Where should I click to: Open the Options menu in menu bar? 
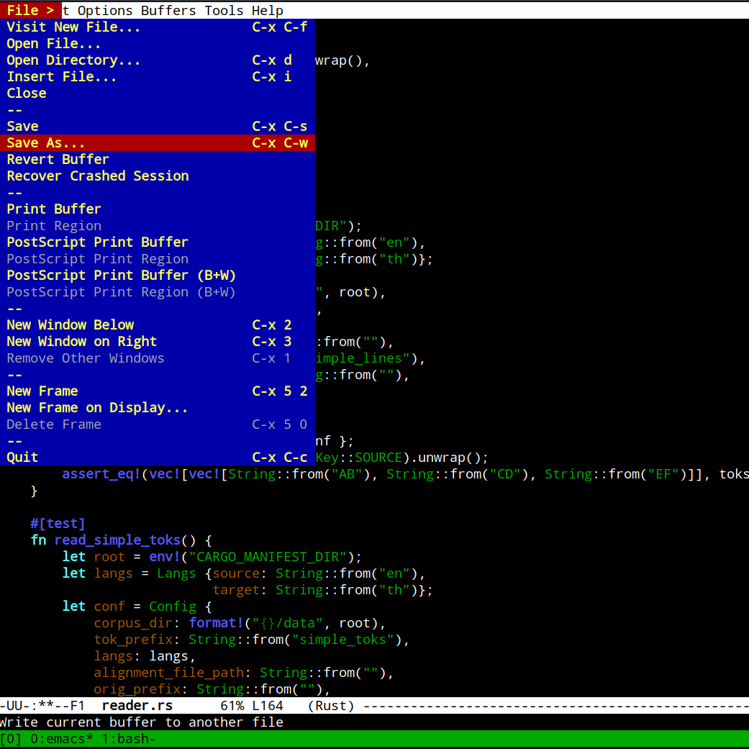click(x=105, y=11)
